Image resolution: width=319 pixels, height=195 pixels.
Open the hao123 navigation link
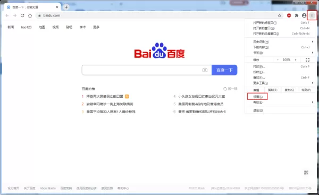[x=26, y=27]
